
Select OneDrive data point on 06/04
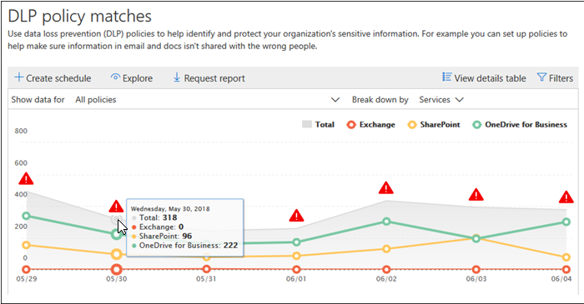(566, 222)
